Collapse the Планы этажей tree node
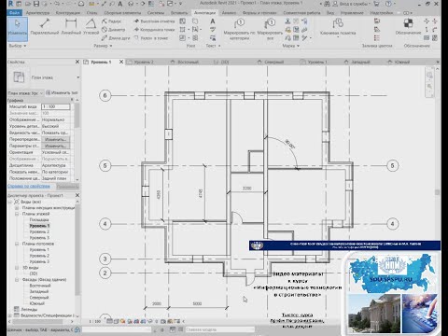 [x=17, y=214]
